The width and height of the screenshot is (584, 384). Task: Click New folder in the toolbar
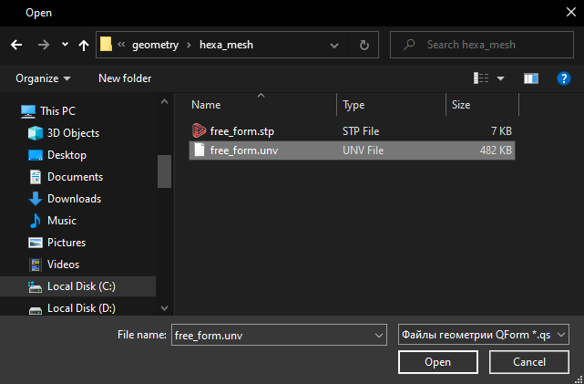[x=125, y=78]
